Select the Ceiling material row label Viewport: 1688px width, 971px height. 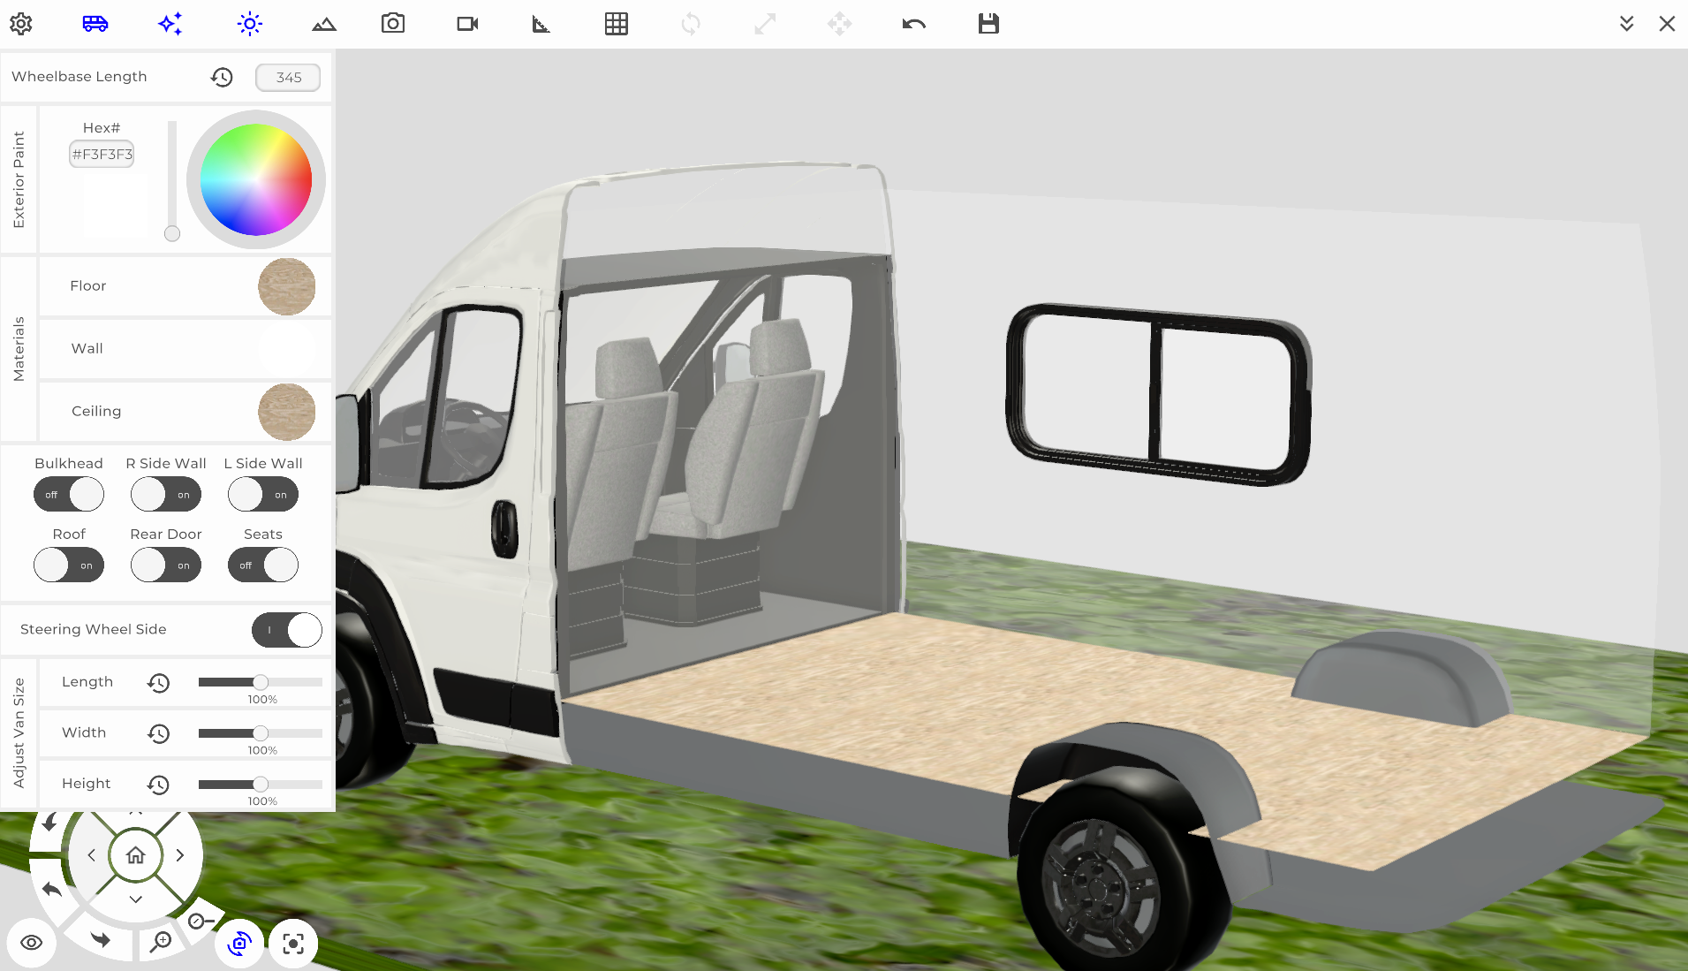(x=96, y=412)
